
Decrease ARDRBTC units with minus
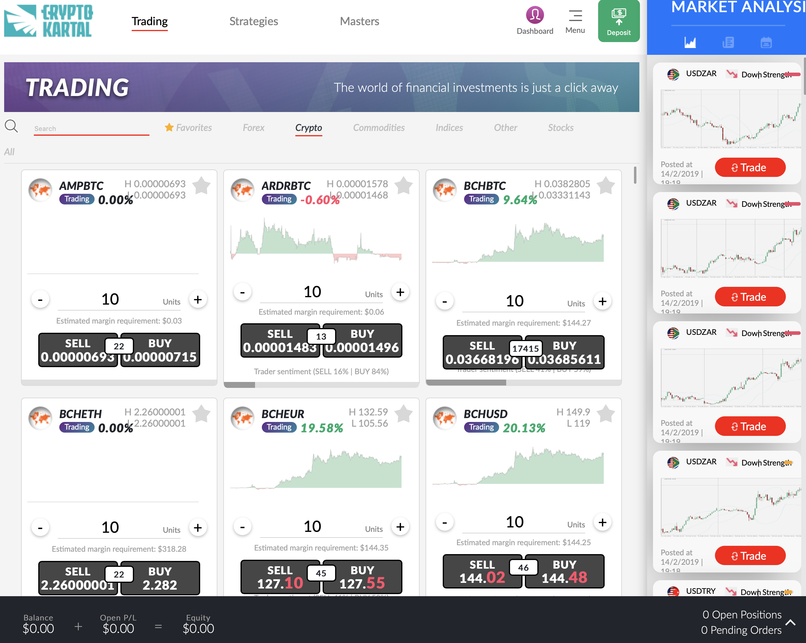tap(243, 292)
